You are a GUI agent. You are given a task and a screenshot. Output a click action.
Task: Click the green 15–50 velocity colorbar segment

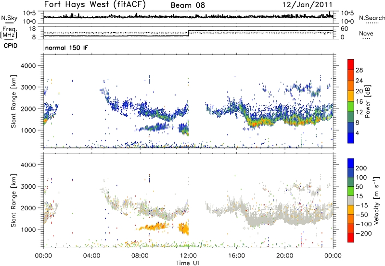coord(351,191)
